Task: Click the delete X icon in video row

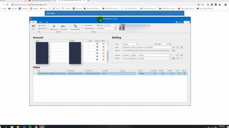Action: [185, 74]
